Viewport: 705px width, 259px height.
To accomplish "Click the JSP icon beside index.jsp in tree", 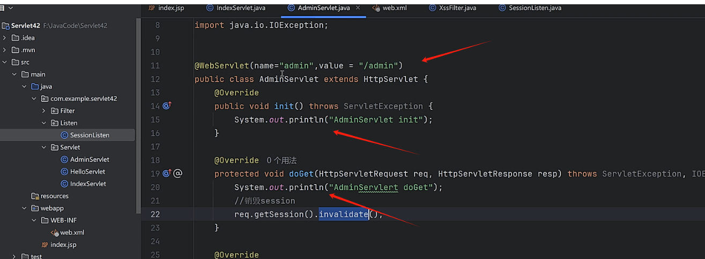I will pyautogui.click(x=44, y=245).
